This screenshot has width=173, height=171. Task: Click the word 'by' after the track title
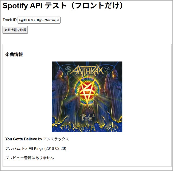40,139
